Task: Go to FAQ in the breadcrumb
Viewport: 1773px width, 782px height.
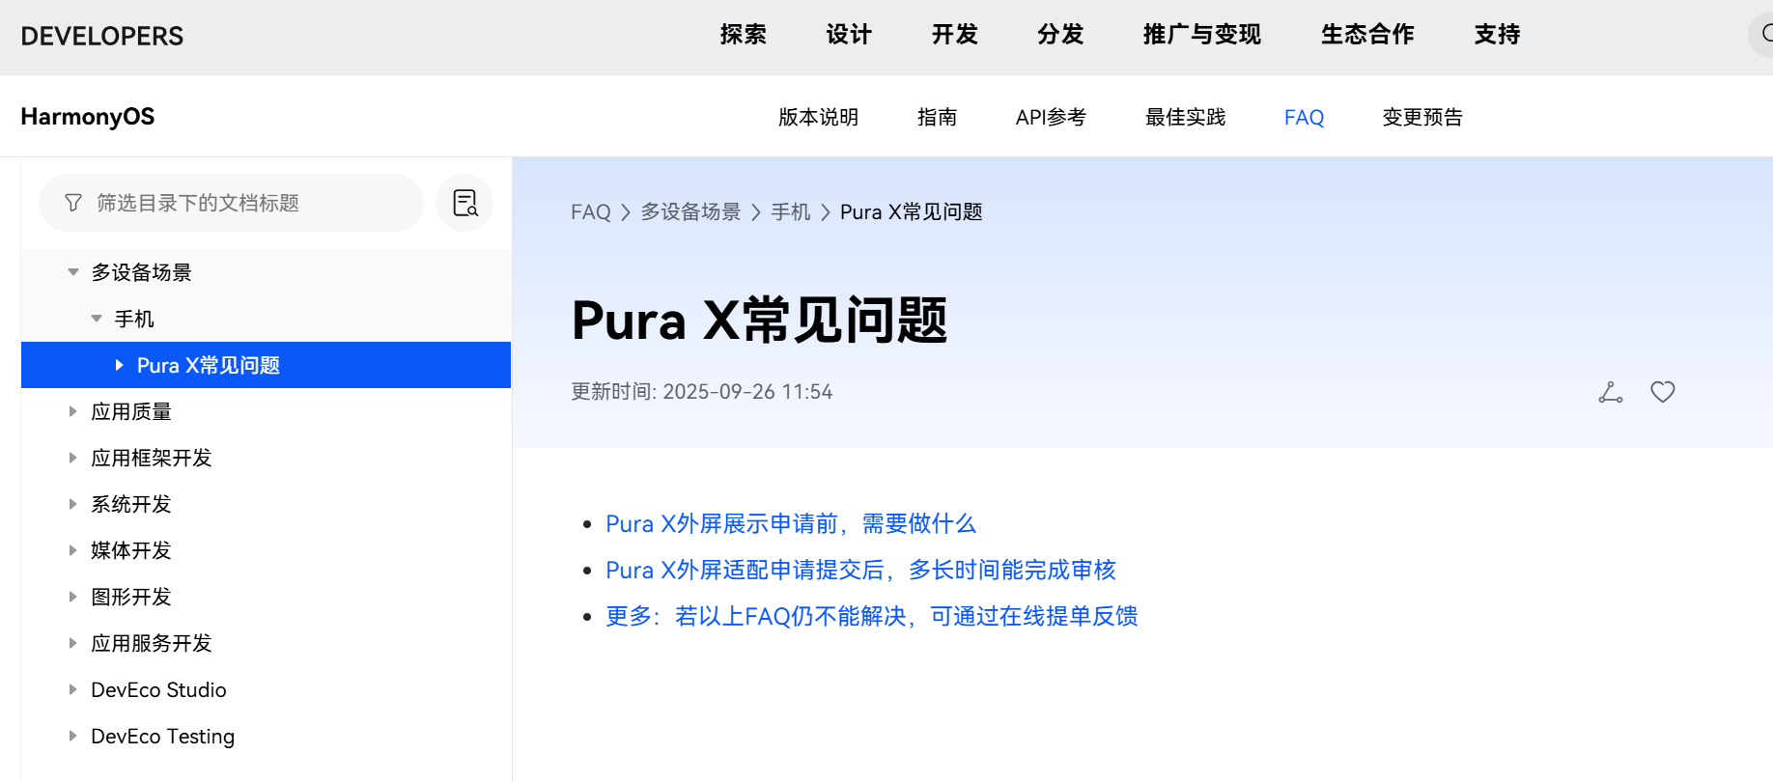Action: (590, 211)
